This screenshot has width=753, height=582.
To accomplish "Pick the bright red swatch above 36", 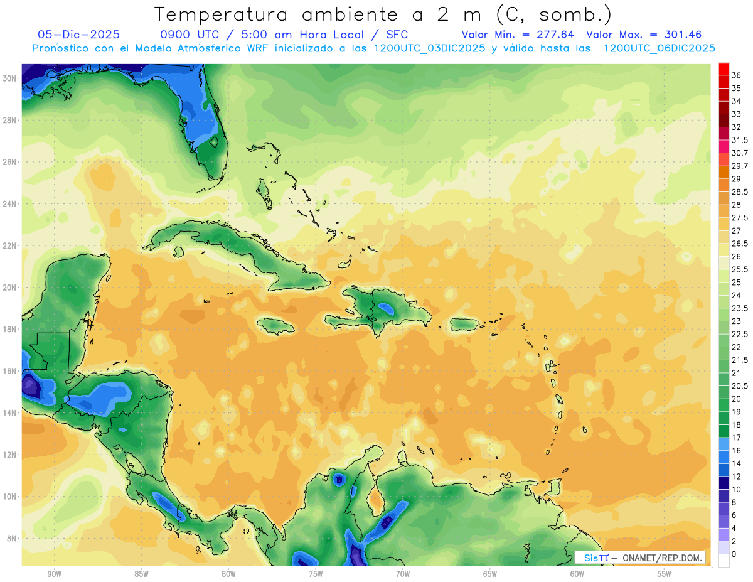I will [724, 69].
